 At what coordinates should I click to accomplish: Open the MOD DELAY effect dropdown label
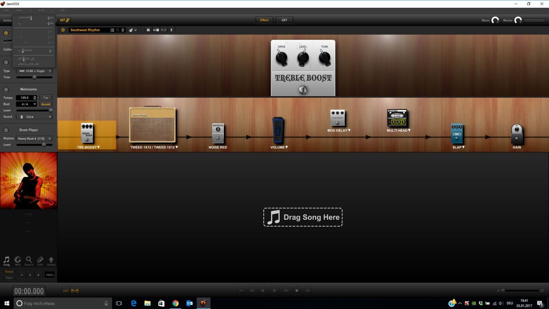[x=339, y=130]
